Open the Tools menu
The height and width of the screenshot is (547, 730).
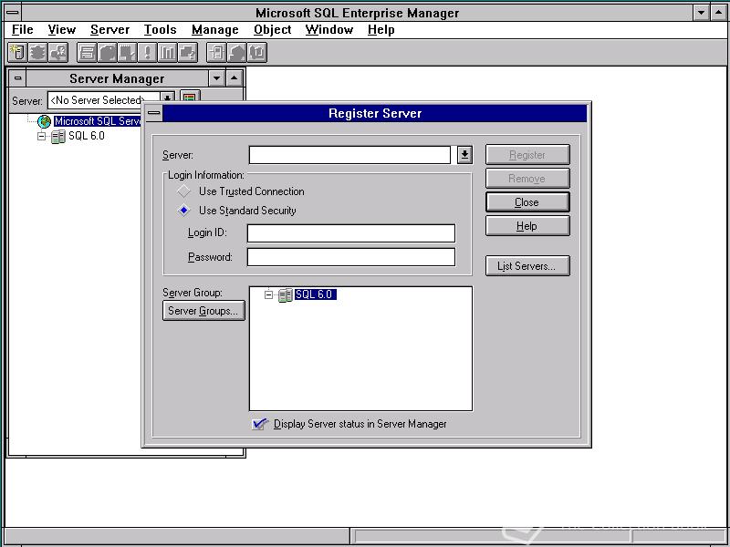tap(161, 30)
